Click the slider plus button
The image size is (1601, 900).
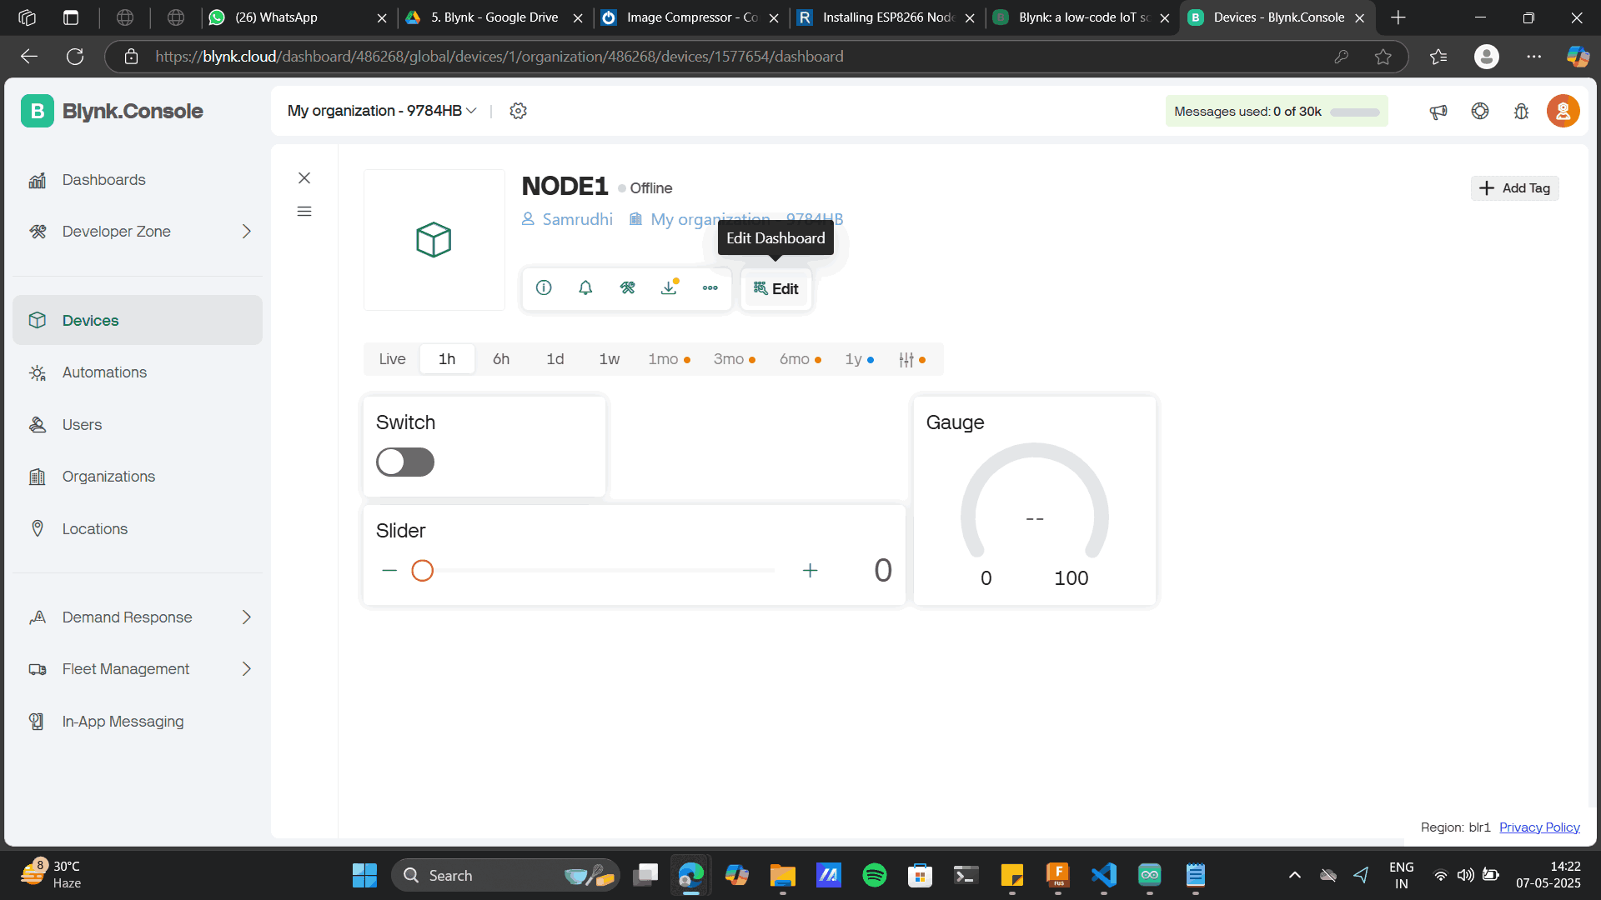click(810, 571)
